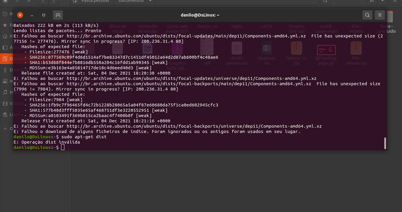Click the 'sudo apt-get dist' command line
The width and height of the screenshot is (402, 212).
[60, 137]
